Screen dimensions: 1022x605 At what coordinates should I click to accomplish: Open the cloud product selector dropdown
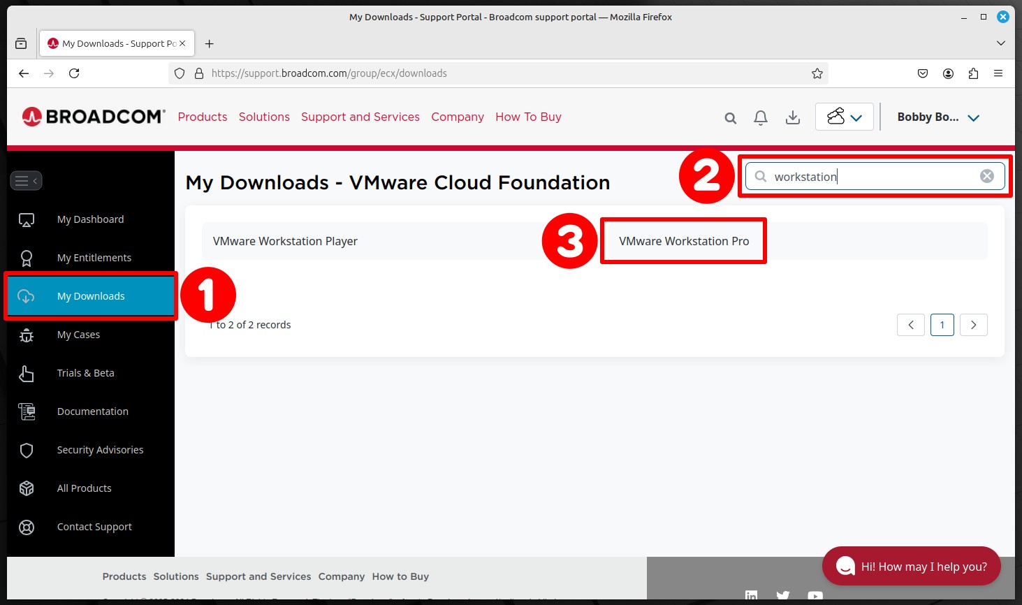(x=845, y=117)
